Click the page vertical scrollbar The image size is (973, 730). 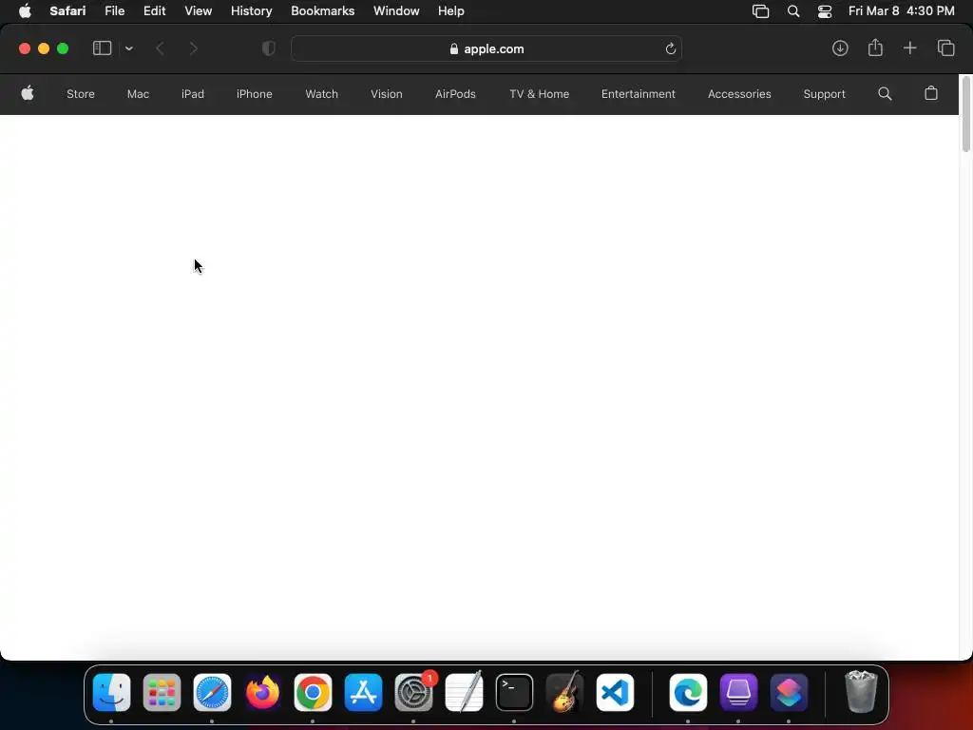(966, 114)
